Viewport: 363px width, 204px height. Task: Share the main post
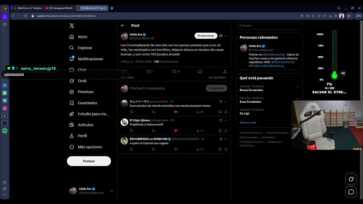pyautogui.click(x=225, y=71)
